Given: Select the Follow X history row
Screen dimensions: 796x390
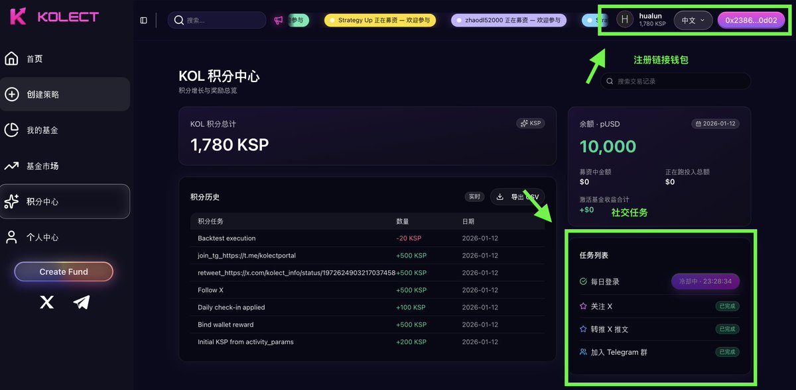Looking at the screenshot, I should click(x=367, y=290).
